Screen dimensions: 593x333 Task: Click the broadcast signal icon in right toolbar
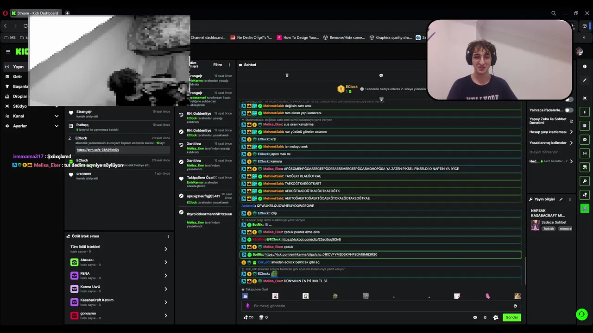585,153
